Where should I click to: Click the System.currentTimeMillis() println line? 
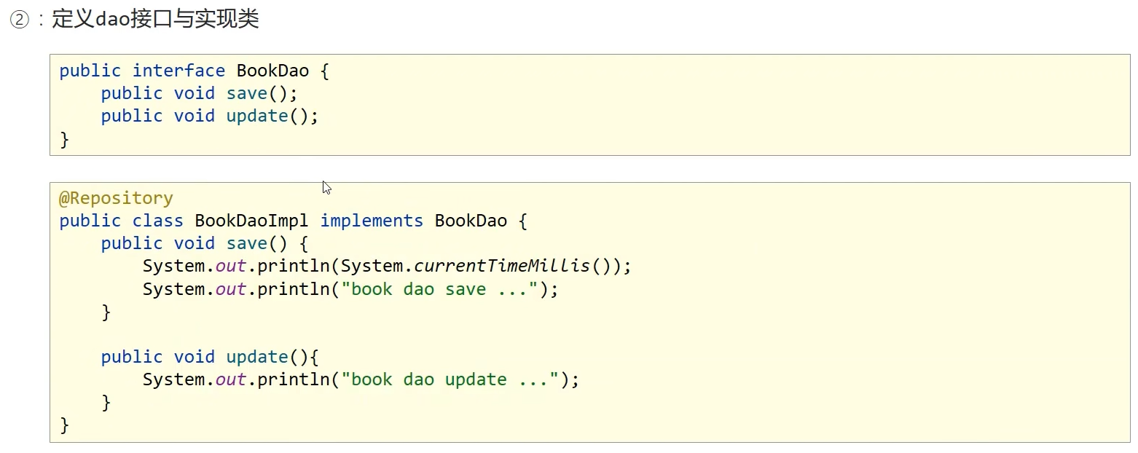(x=387, y=266)
